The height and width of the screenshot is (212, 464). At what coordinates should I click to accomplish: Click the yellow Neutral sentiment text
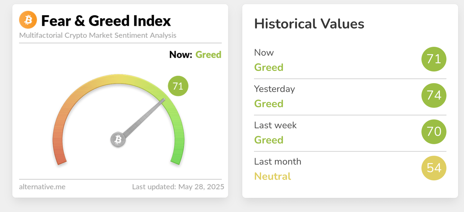(x=272, y=176)
